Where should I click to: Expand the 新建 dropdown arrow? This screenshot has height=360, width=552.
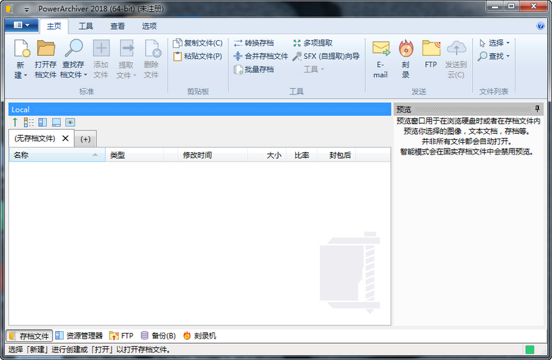click(x=25, y=75)
